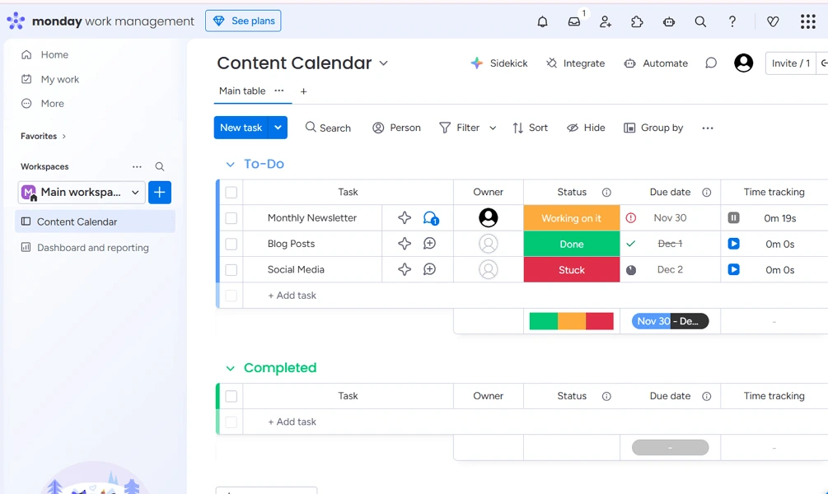Open the nine-dot products switcher
Image resolution: width=828 pixels, height=494 pixels.
pyautogui.click(x=808, y=21)
